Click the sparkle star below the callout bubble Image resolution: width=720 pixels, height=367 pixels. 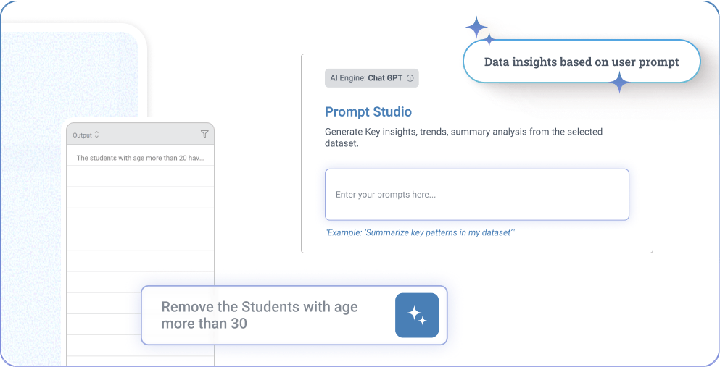click(619, 83)
